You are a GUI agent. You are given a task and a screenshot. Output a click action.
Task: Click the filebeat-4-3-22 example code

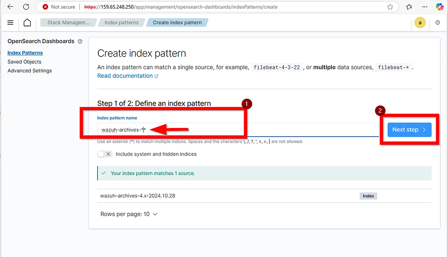277,67
